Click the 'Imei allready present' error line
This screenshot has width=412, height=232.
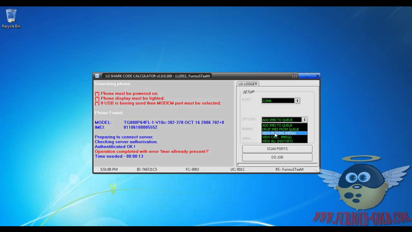tap(152, 151)
